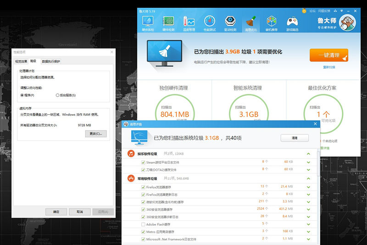
Task: Click the 9728 MB paging size value
Action: pyautogui.click(x=84, y=125)
